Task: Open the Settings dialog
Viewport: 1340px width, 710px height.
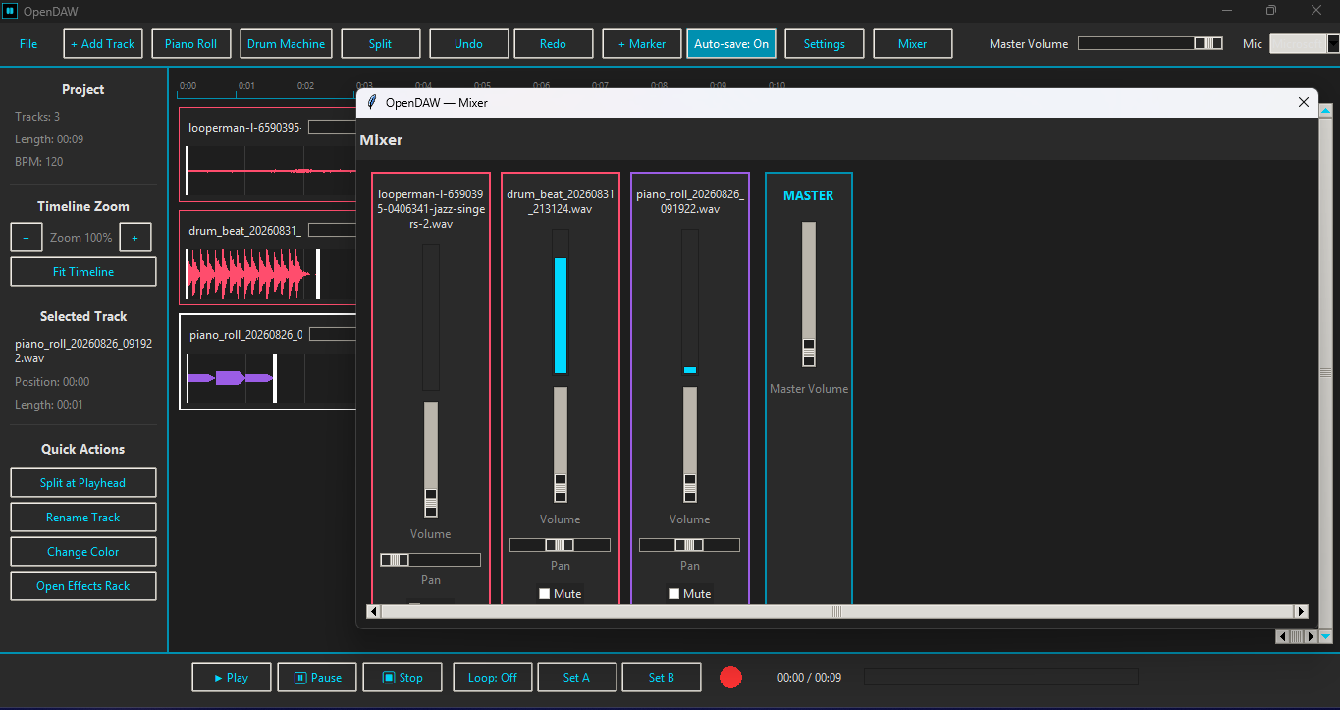Action: 824,44
